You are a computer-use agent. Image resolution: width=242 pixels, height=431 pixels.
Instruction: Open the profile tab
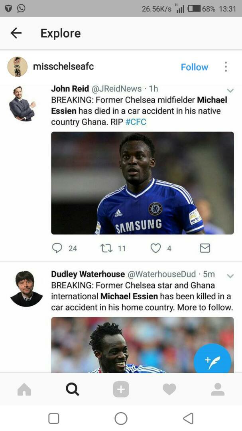(218, 389)
